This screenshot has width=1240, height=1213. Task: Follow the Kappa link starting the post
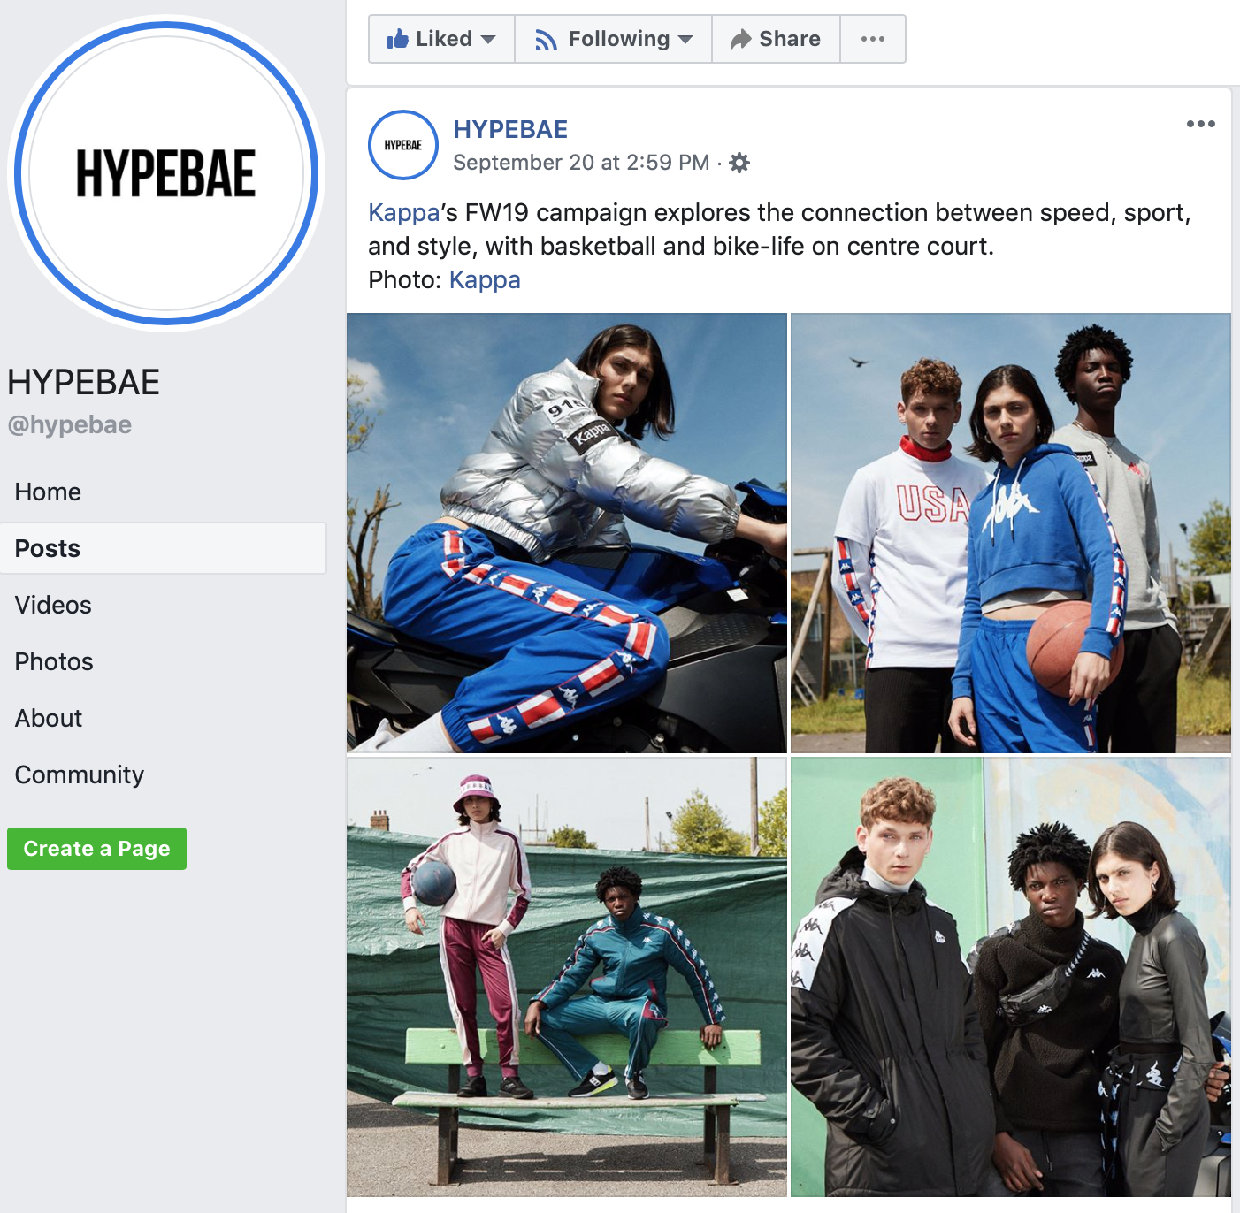(403, 213)
